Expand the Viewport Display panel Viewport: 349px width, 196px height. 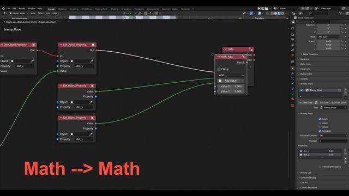coord(308,177)
